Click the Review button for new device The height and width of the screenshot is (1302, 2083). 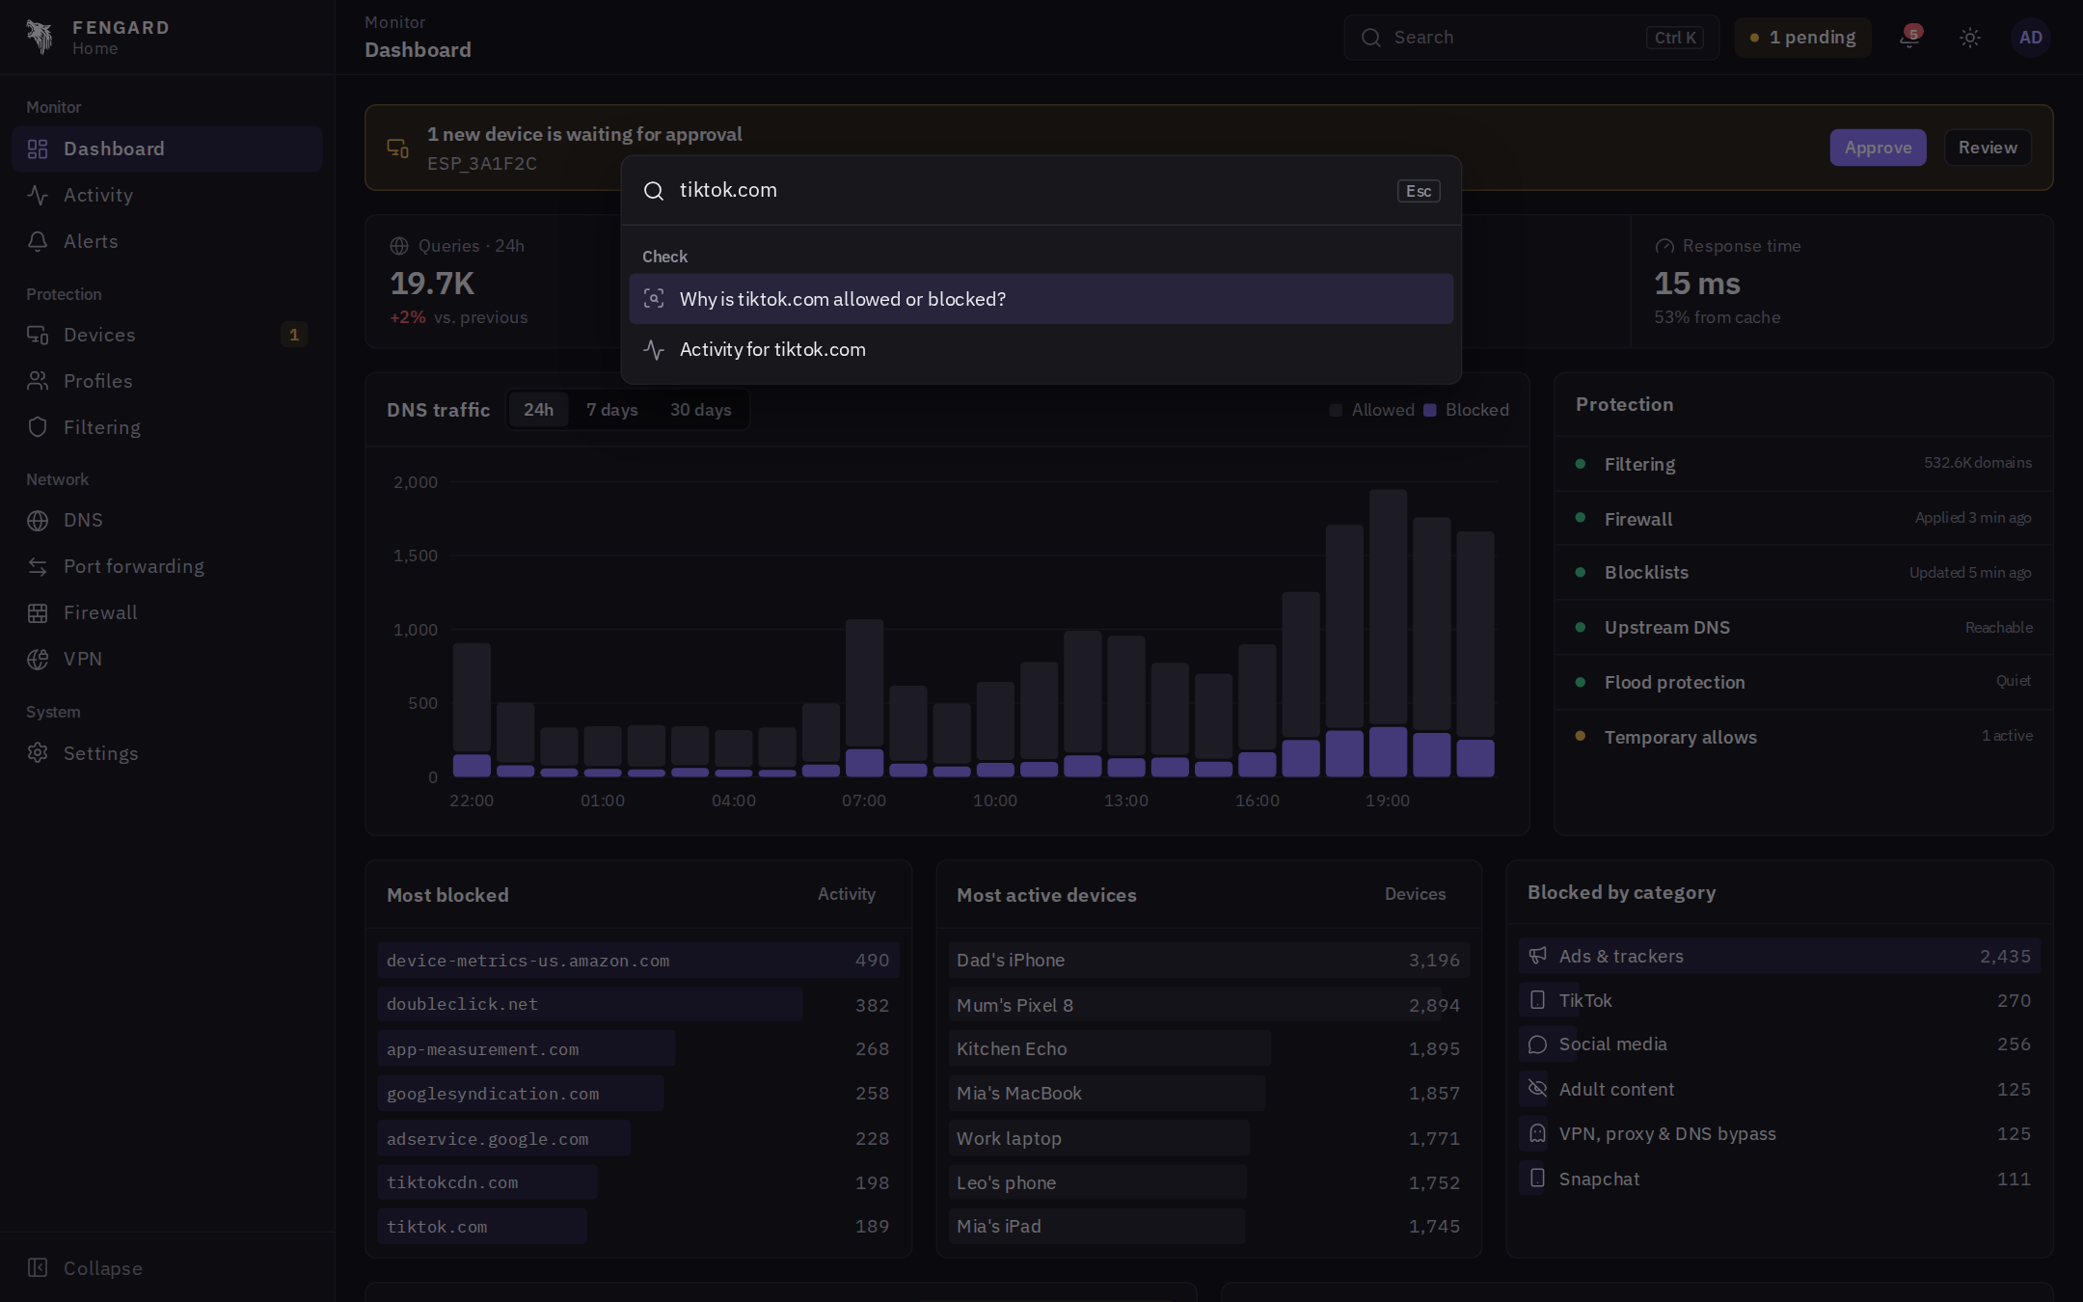tap(1988, 148)
